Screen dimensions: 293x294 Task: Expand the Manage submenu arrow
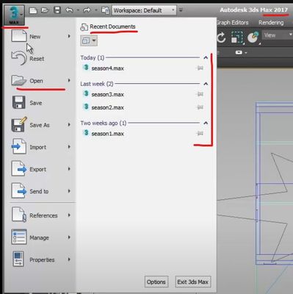point(69,237)
